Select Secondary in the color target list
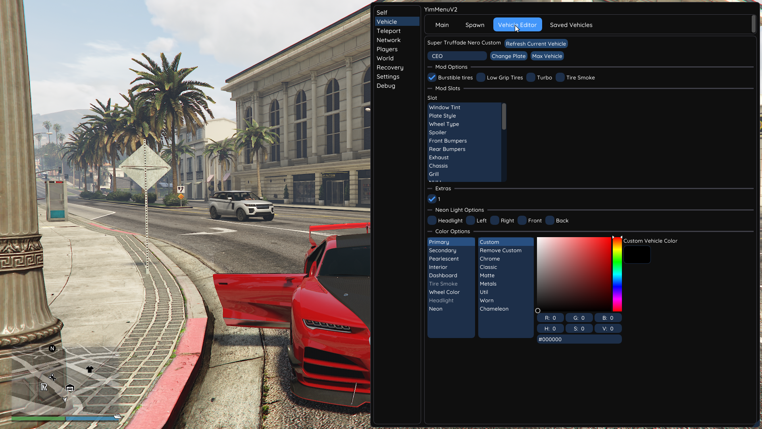762x429 pixels. [443, 250]
